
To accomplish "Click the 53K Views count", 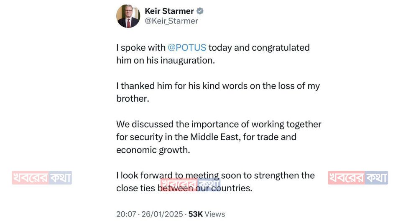I will pos(195,214).
